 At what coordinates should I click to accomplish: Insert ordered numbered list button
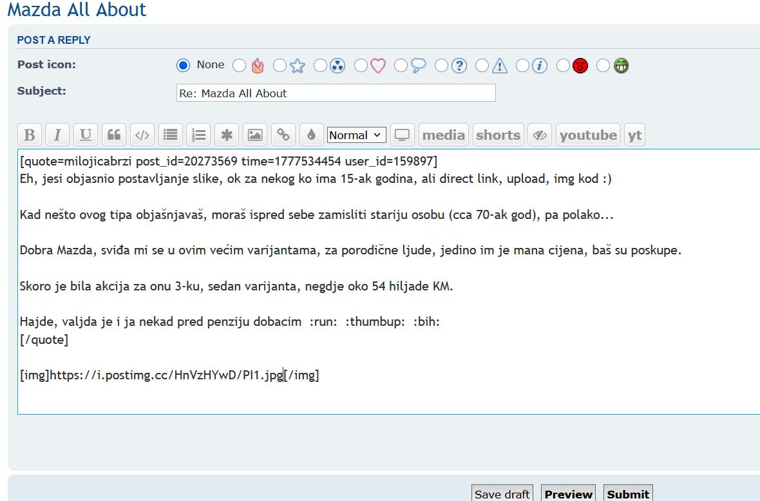tap(198, 135)
